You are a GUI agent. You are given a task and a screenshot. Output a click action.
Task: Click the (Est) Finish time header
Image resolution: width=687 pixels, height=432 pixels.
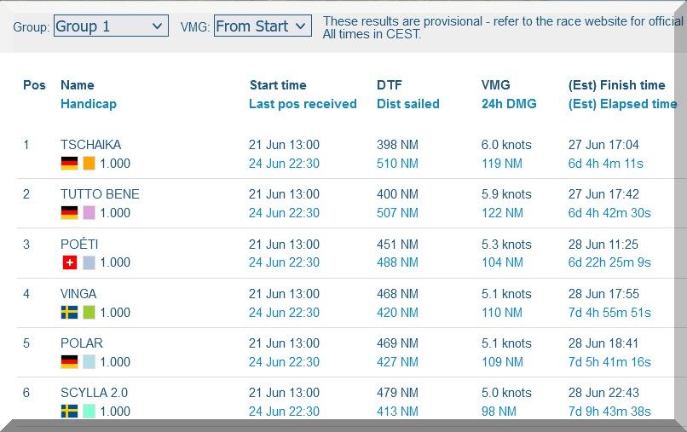616,85
